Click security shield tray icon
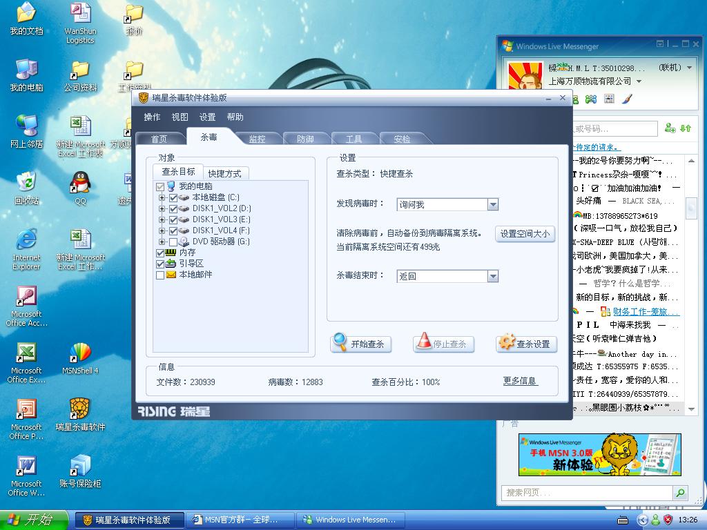This screenshot has width=707, height=530. pos(668,520)
